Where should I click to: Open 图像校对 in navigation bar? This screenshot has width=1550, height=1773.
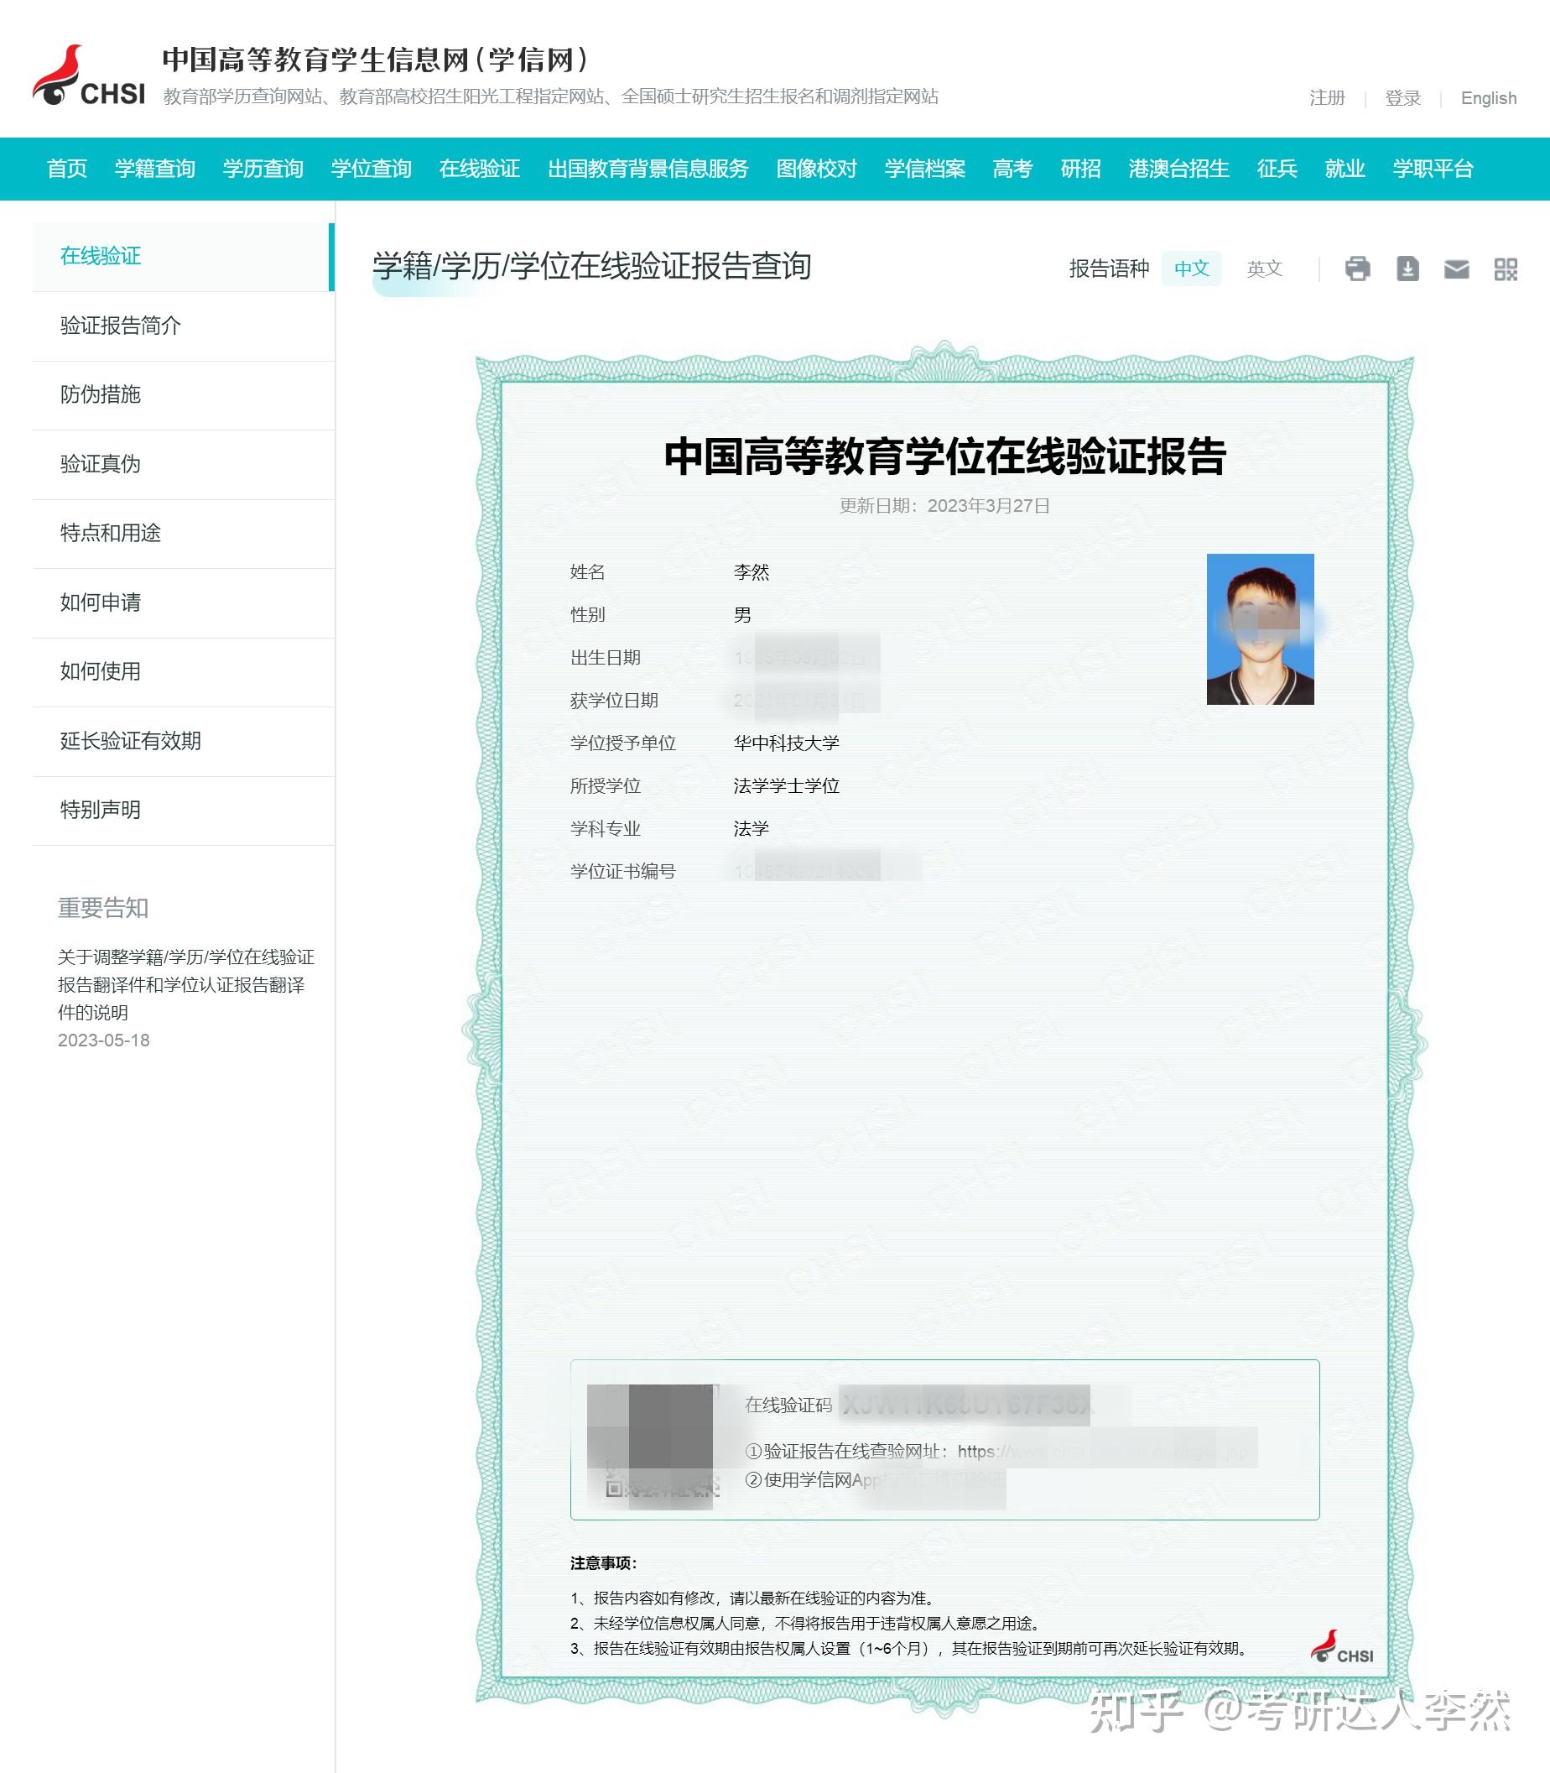click(817, 169)
